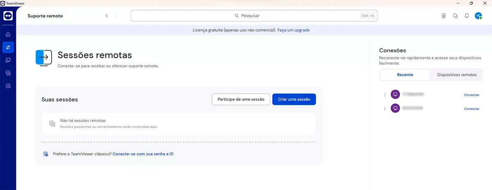
Task: Open the contacts book icon in header
Action: coord(444,16)
